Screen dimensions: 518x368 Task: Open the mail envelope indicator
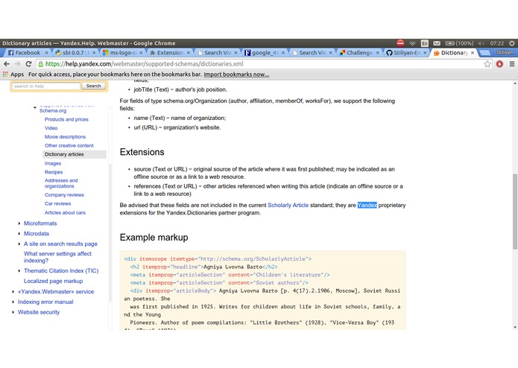click(437, 43)
